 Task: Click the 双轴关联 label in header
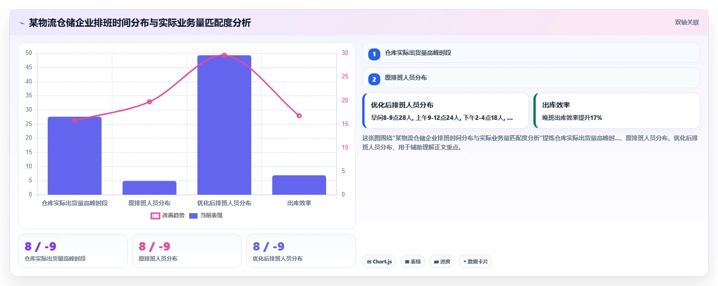tap(687, 23)
